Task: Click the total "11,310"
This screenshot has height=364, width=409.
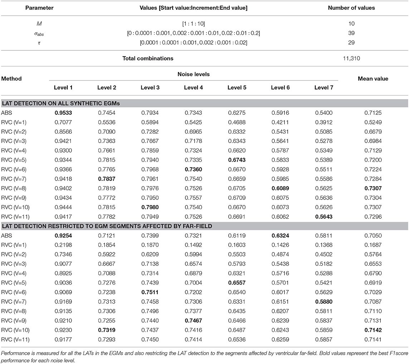Action: (x=351, y=58)
